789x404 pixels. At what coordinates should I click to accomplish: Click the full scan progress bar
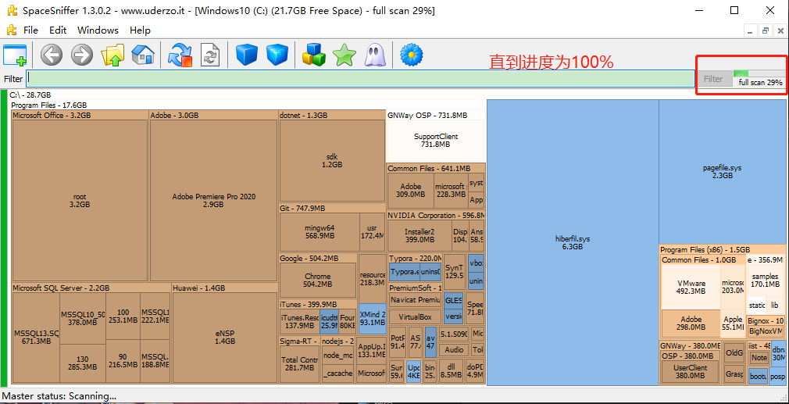pos(759,73)
